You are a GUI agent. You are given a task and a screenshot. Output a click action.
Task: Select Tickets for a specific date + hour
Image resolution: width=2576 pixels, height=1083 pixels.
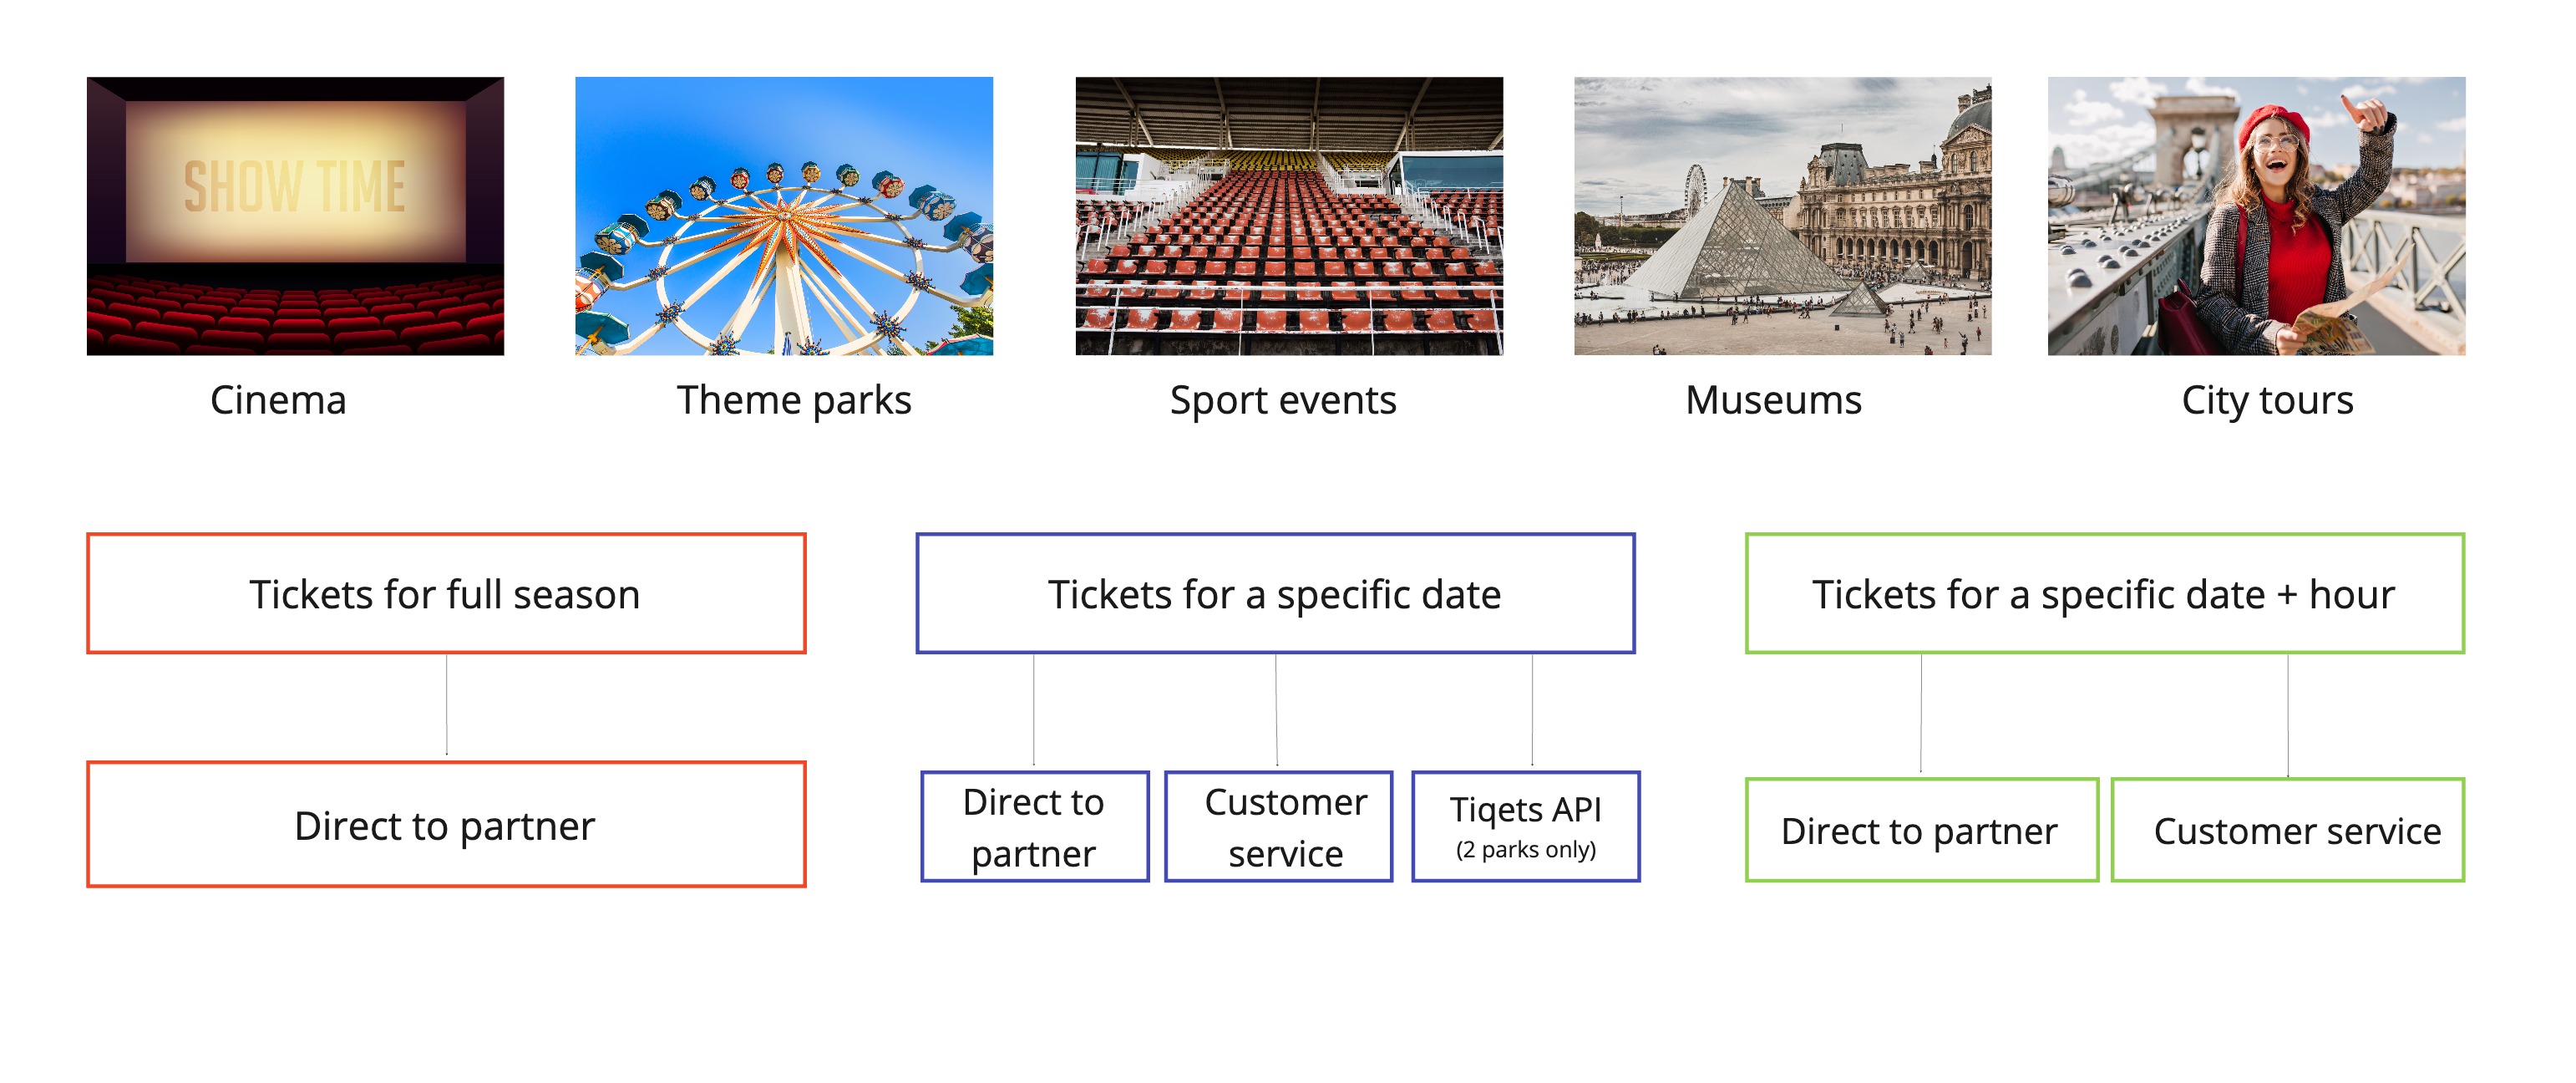[x=2104, y=594]
